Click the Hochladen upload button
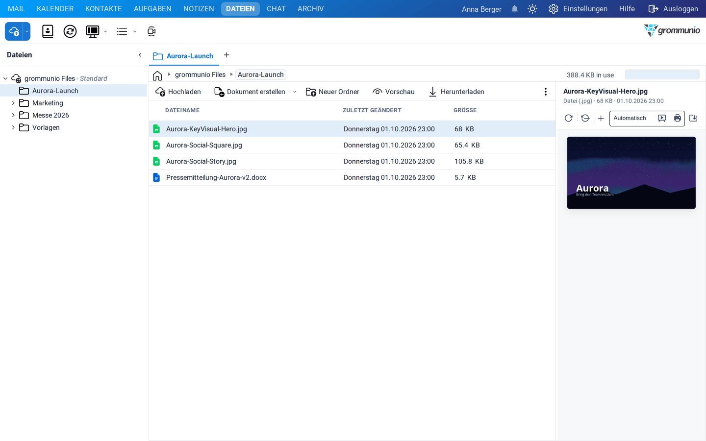706x441 pixels. [x=178, y=92]
